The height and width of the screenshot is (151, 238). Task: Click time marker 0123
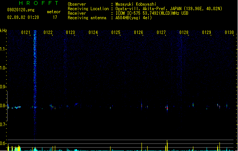click(70, 32)
